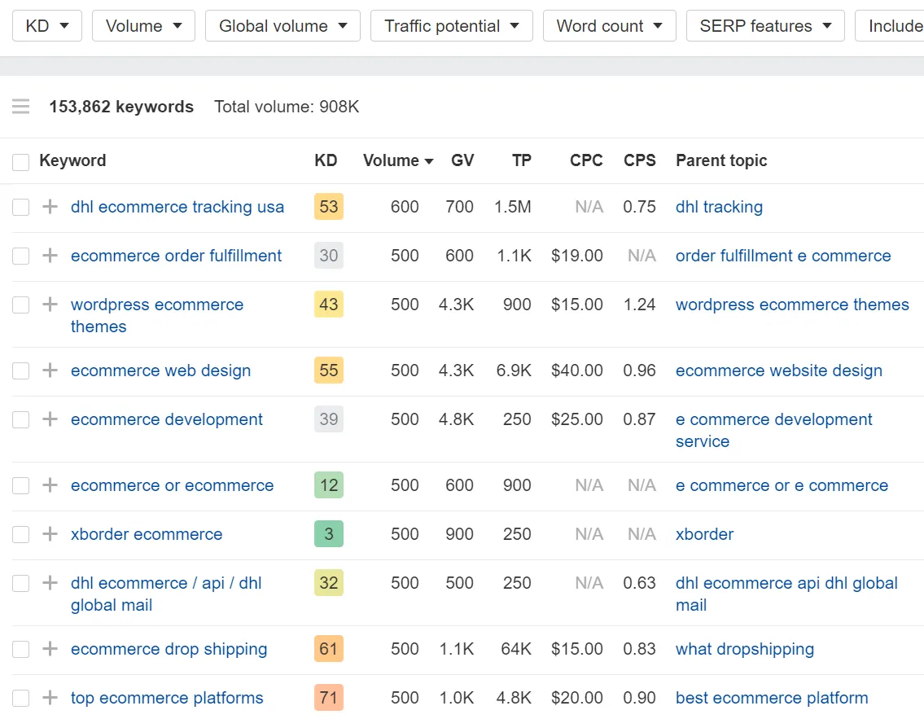Open the KD filter dropdown
Screen dimensions: 924x719
click(47, 26)
